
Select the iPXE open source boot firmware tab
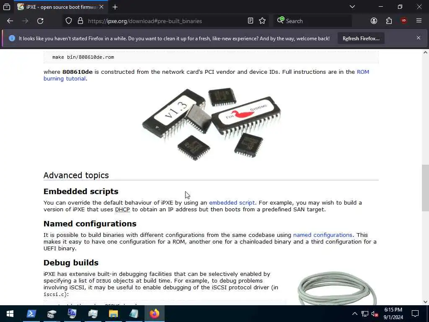(61, 7)
